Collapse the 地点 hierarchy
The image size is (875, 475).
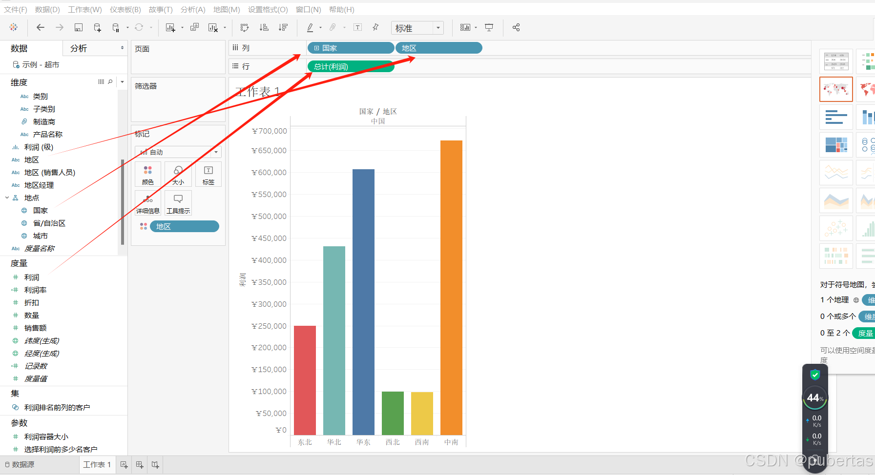click(7, 198)
